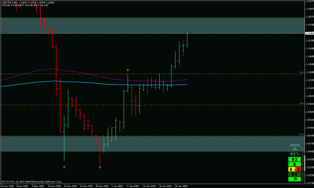This screenshot has height=188, width=314.
Task: Click the USDCHF,Daily chart title text
Action: tap(10, 3)
